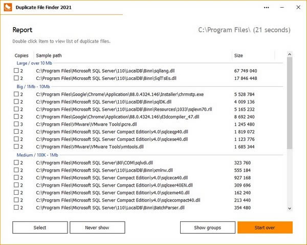
Task: Mark the checkbox for sqlceme40.dll
Action: pos(16,192)
